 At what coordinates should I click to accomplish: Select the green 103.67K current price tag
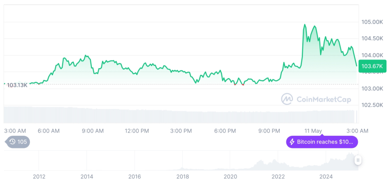click(372, 66)
